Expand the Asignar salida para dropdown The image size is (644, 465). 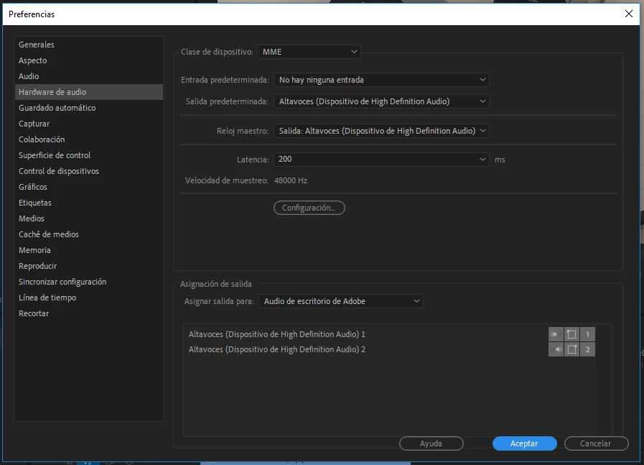[340, 301]
